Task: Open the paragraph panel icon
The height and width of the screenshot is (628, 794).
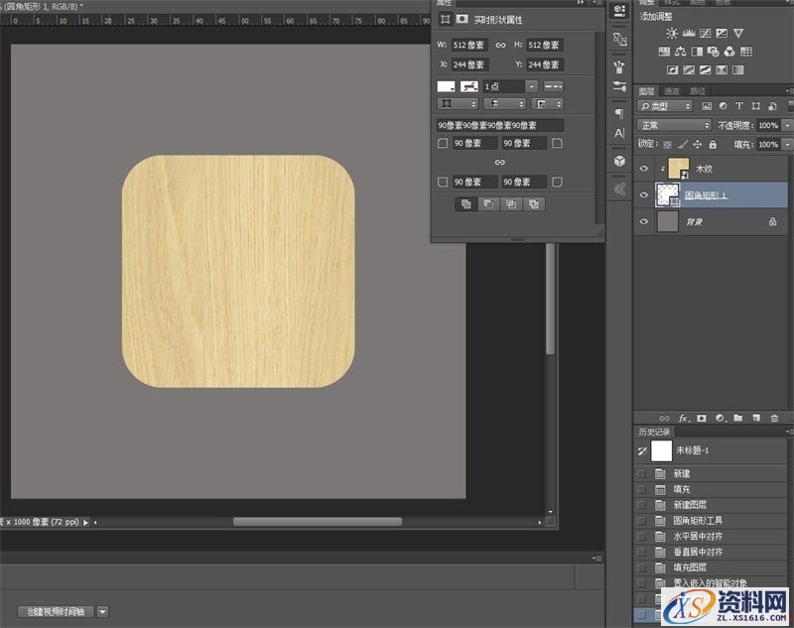Action: [619, 113]
